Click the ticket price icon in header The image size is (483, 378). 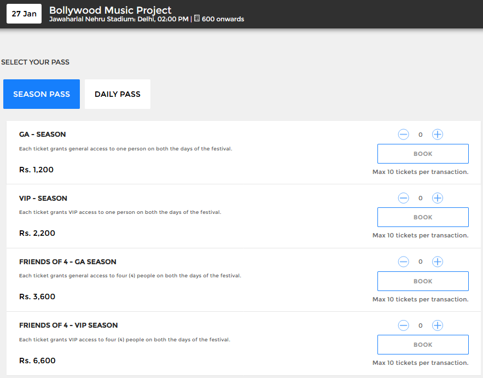tap(197, 19)
